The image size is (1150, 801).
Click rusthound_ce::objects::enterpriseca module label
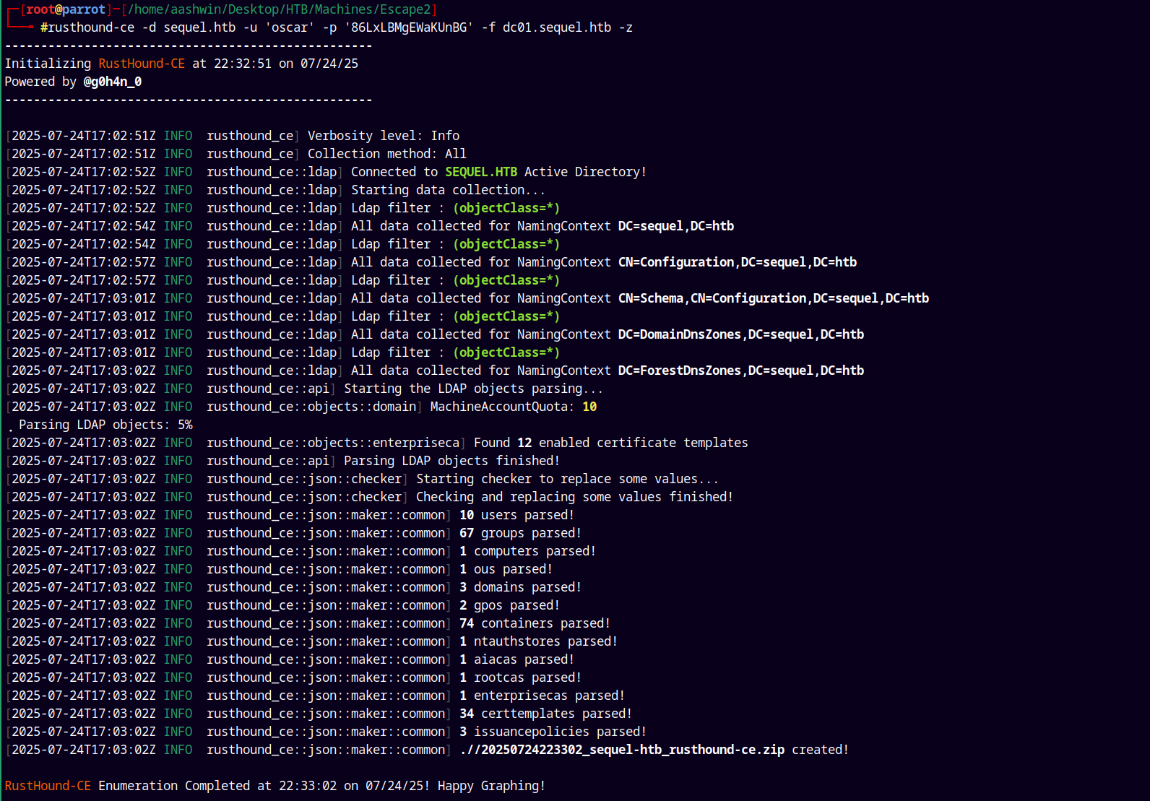[x=333, y=443]
